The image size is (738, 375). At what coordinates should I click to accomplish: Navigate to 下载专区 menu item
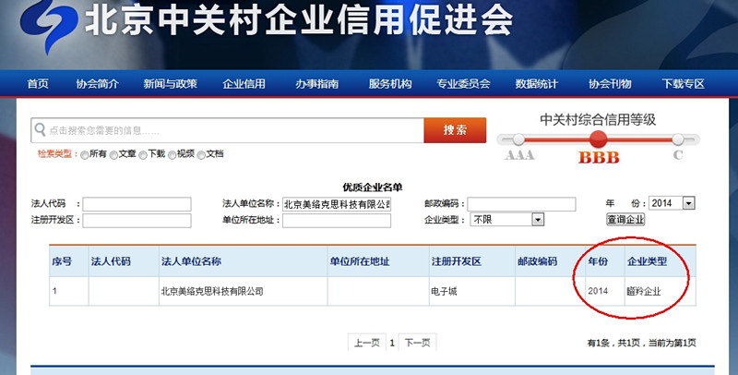click(683, 84)
